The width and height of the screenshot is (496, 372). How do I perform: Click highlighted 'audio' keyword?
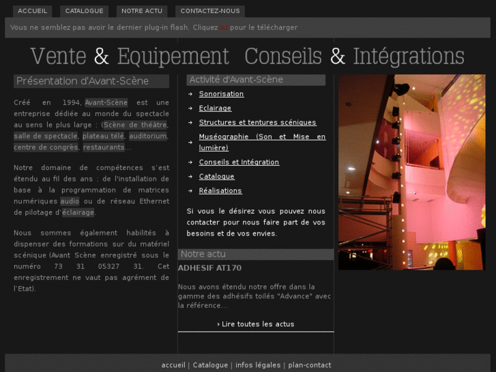[x=70, y=201]
